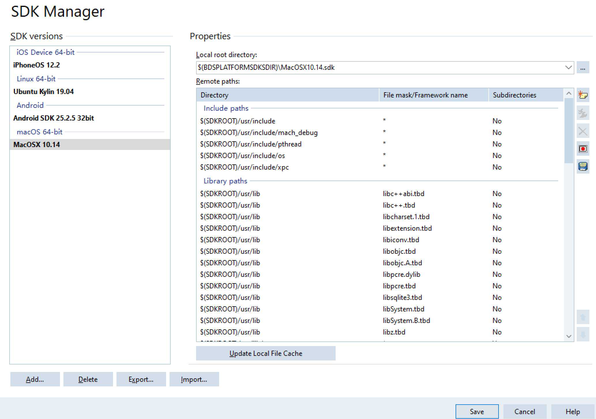Click the add new path item icon

(583, 95)
